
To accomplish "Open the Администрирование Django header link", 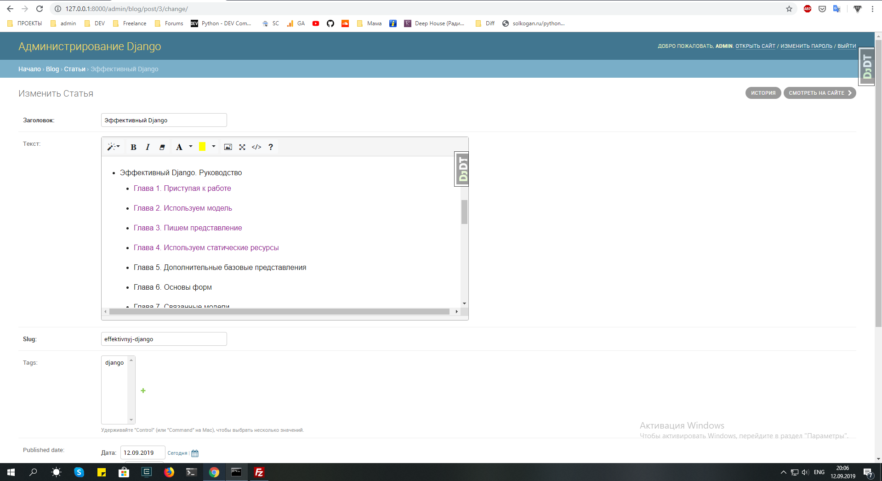I will 90,46.
